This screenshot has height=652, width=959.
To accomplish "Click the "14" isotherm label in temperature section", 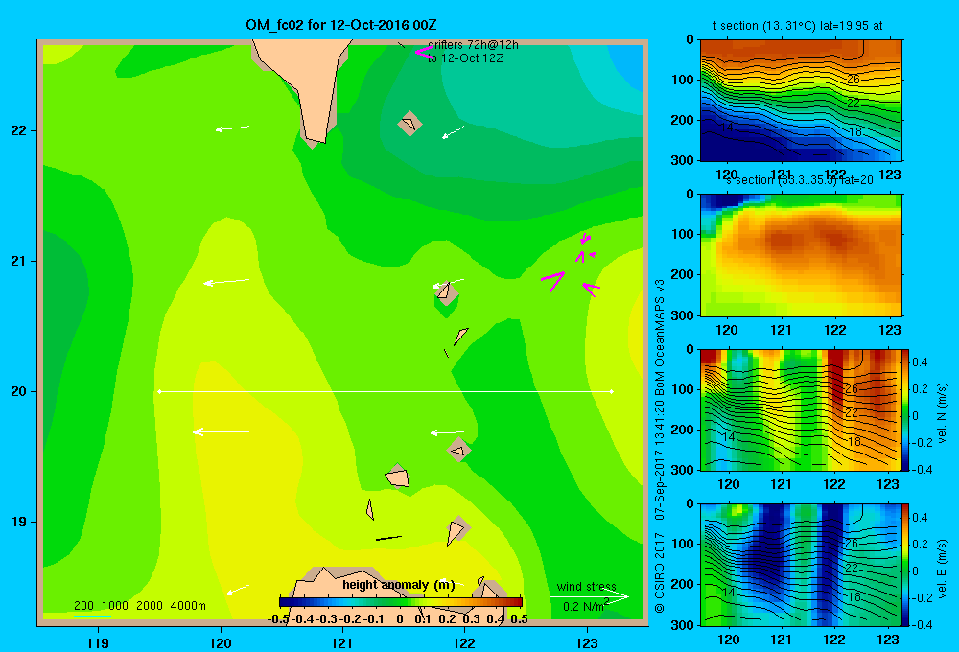I will [727, 128].
